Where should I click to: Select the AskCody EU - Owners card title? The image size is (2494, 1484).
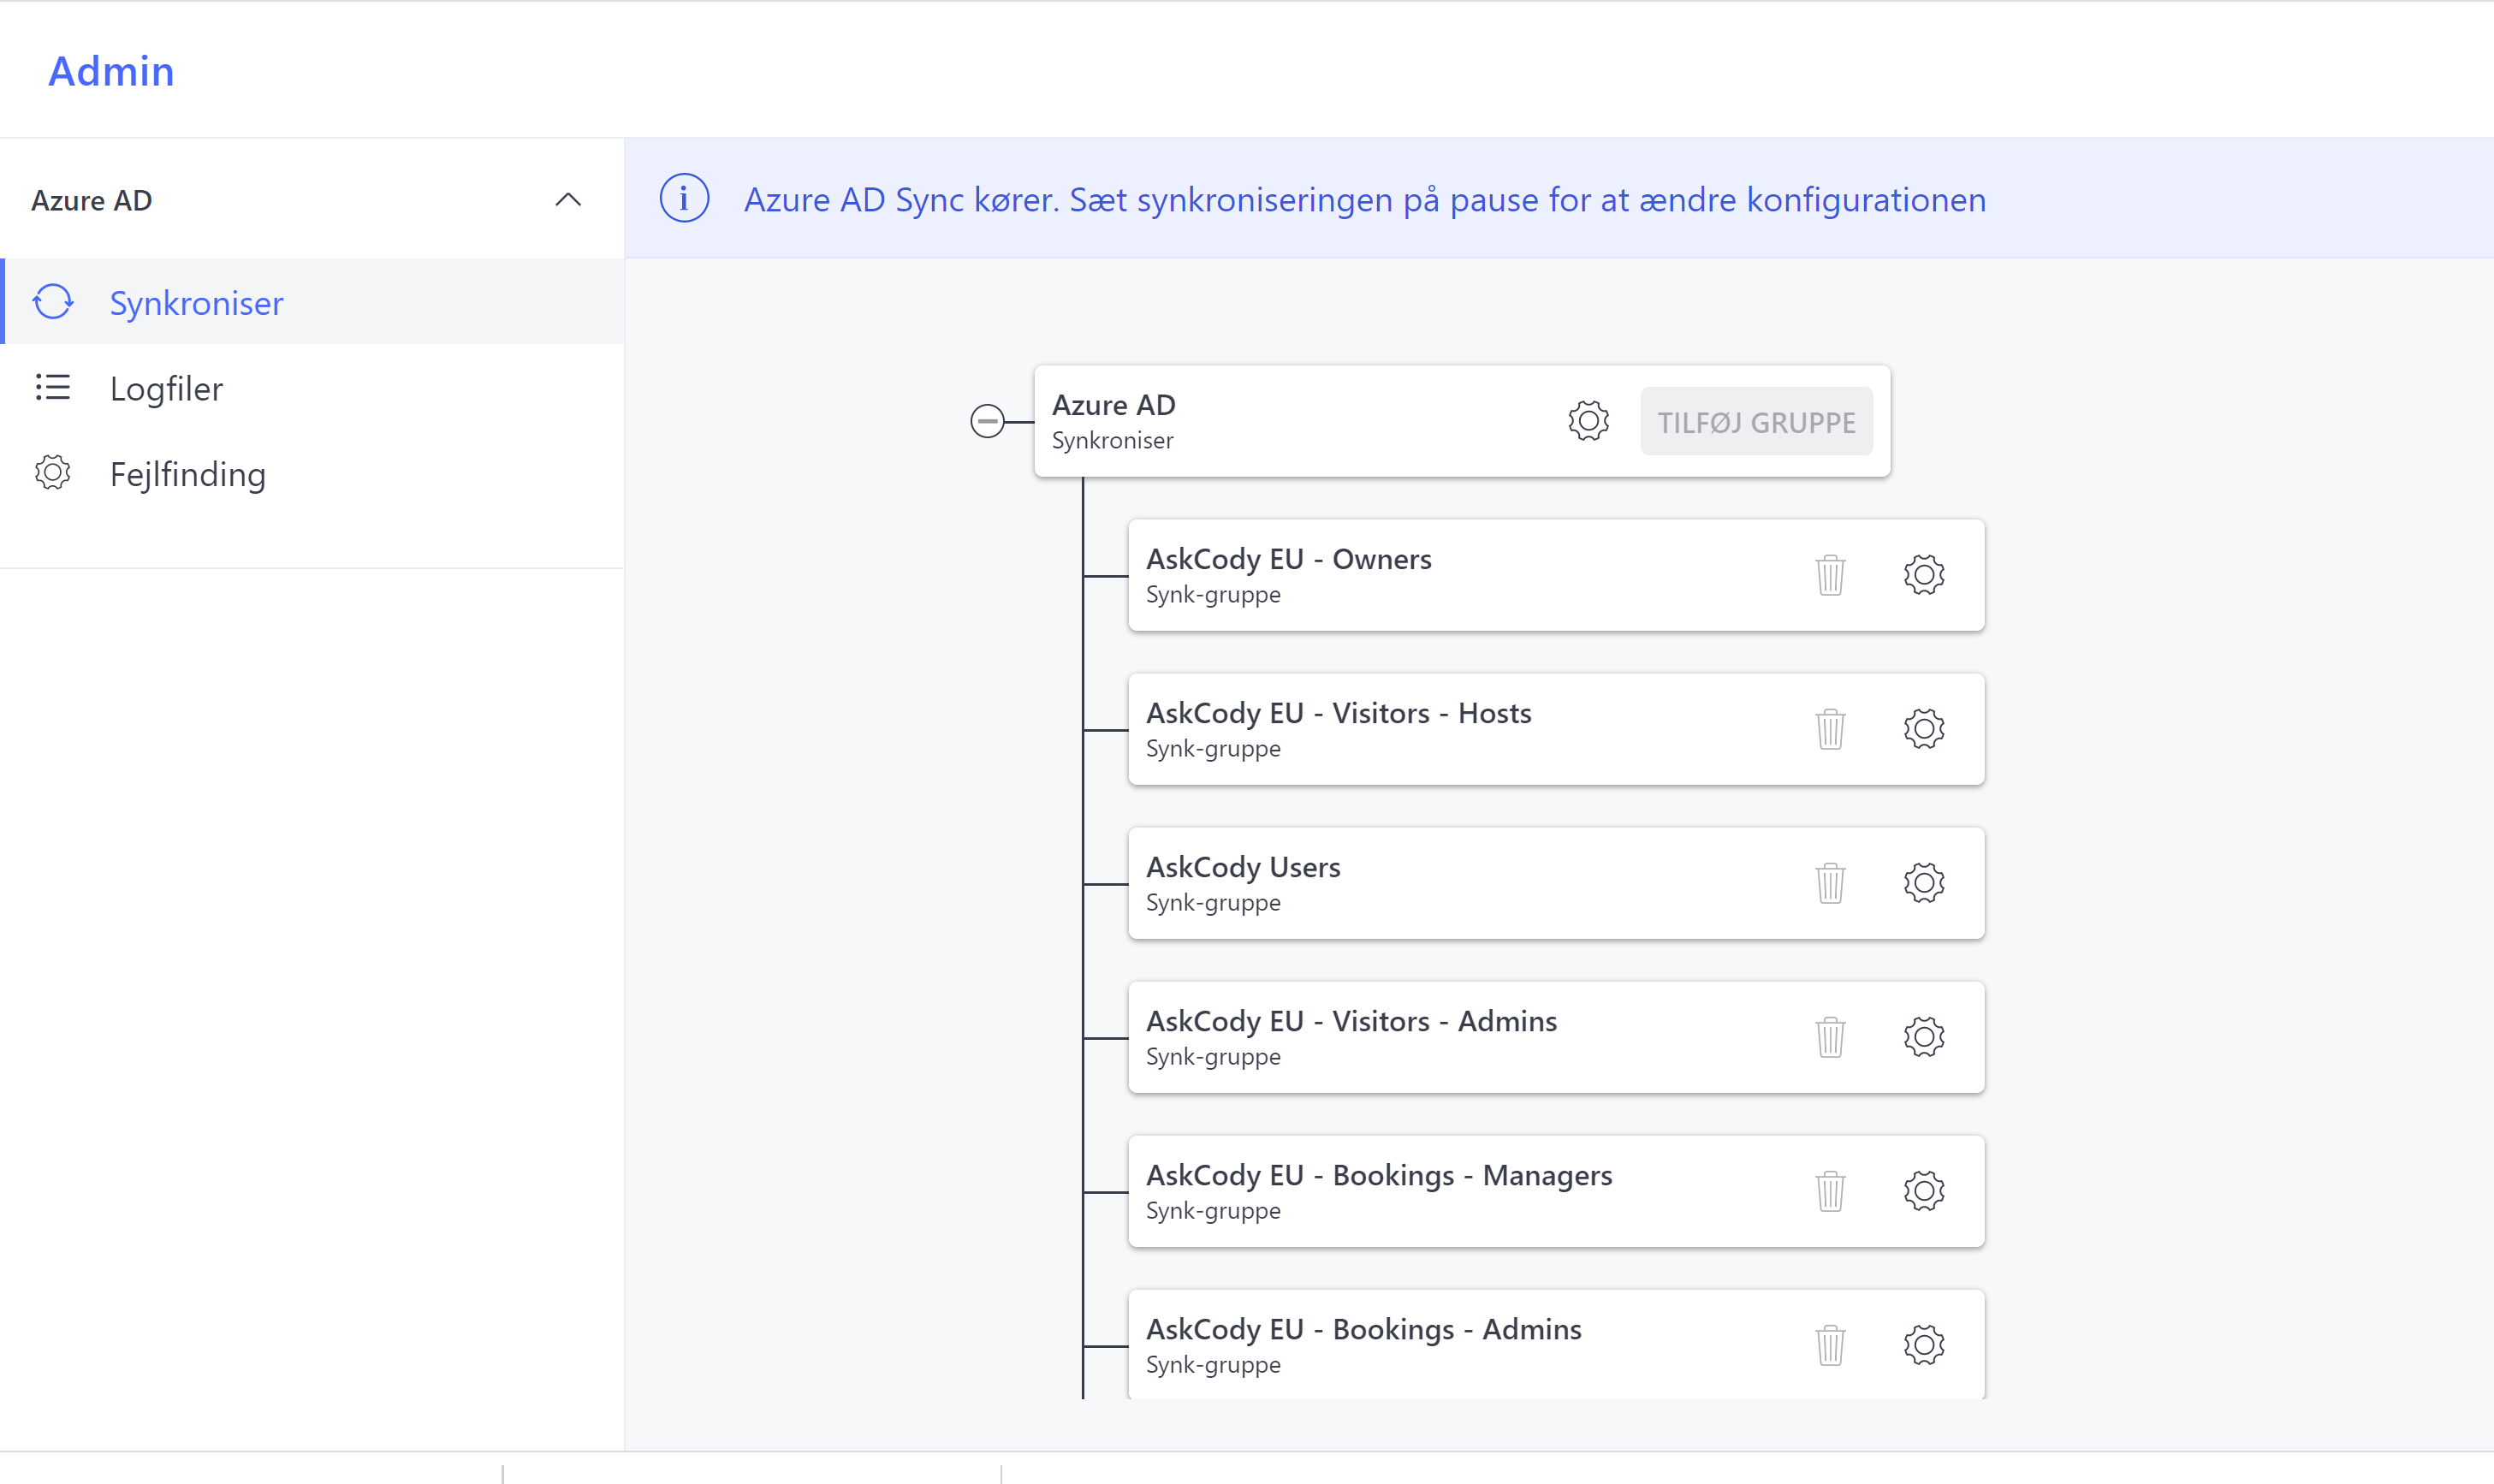(x=1288, y=559)
